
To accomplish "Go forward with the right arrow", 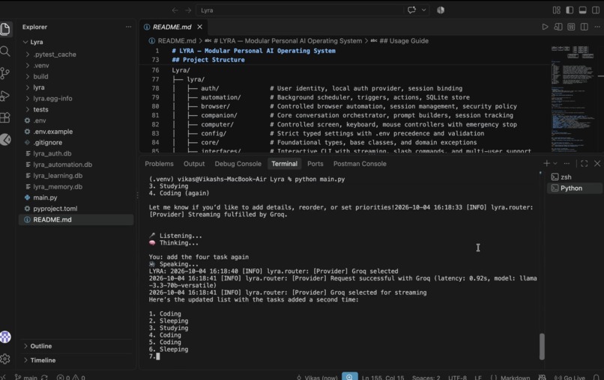I will coord(188,10).
